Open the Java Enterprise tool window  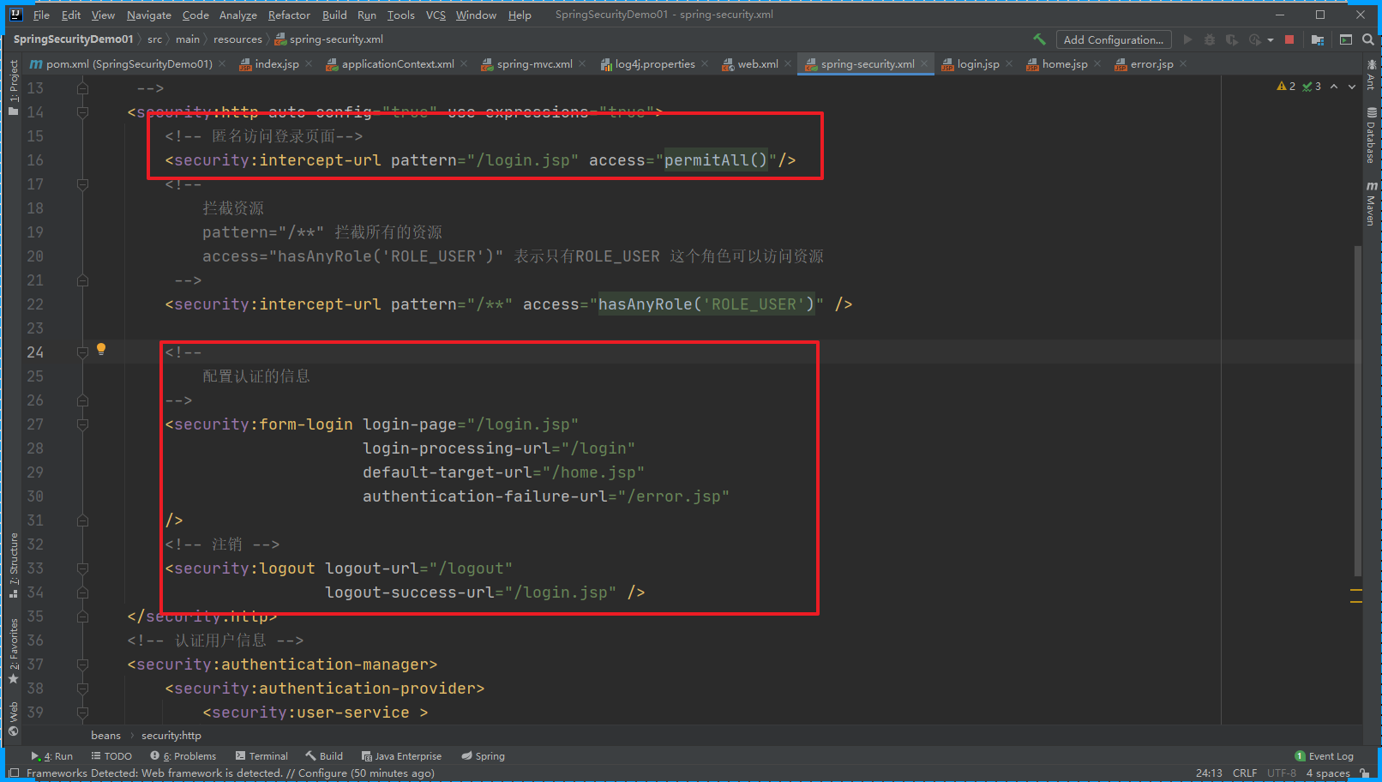401,756
